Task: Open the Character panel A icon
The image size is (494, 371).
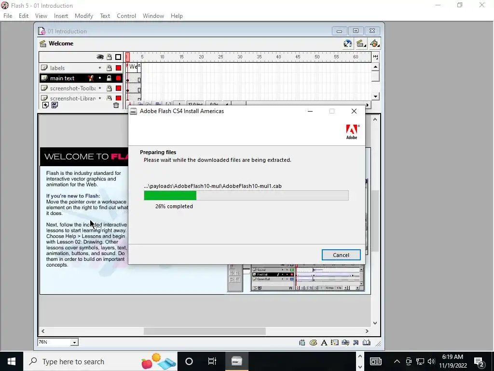Action: 324,342
